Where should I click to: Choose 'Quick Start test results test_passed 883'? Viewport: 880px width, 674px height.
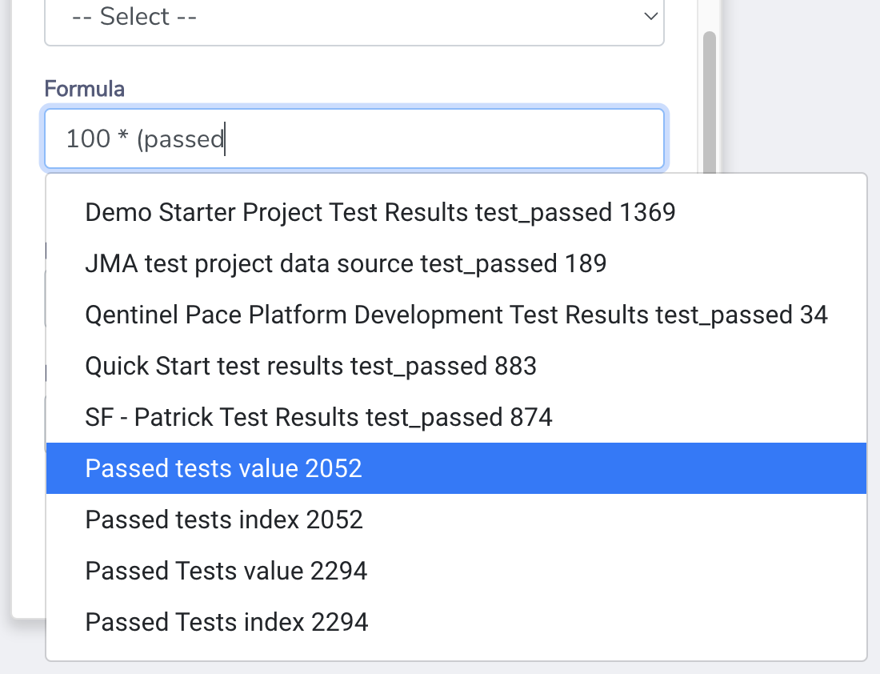pos(310,366)
